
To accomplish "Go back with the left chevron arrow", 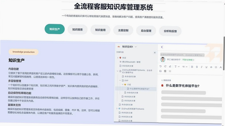I will click(x=162, y=47).
